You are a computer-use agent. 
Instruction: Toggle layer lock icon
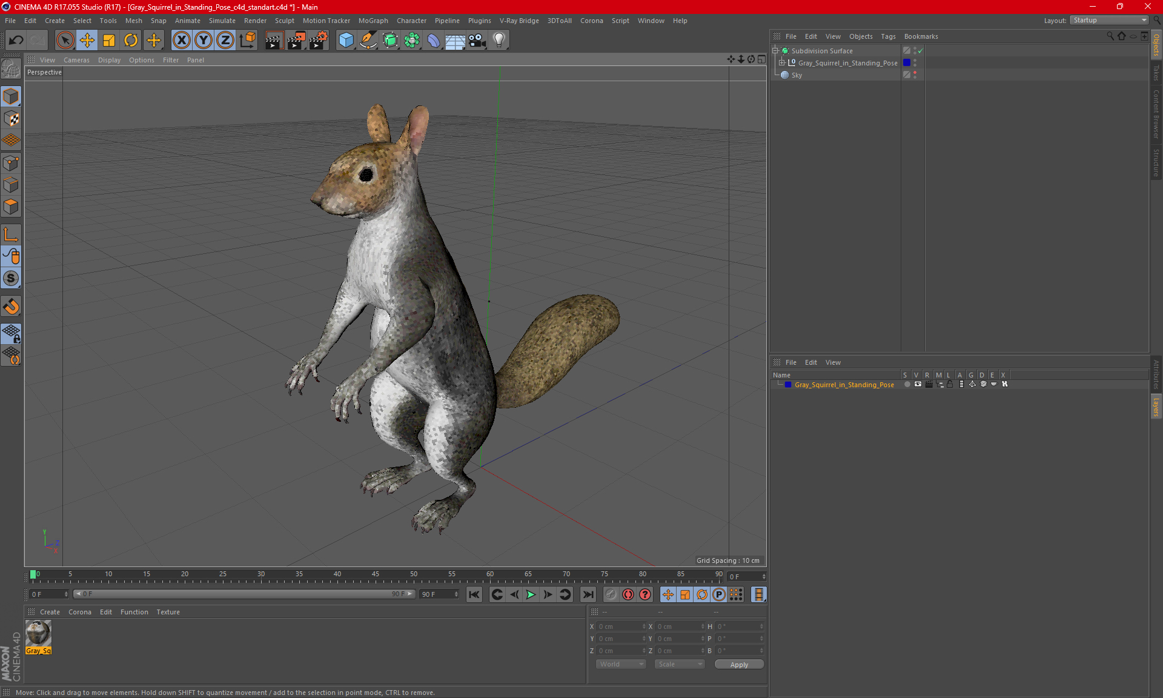click(x=950, y=384)
